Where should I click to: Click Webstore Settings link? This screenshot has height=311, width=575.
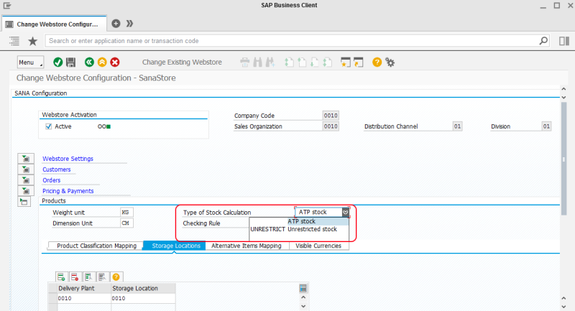(x=68, y=159)
